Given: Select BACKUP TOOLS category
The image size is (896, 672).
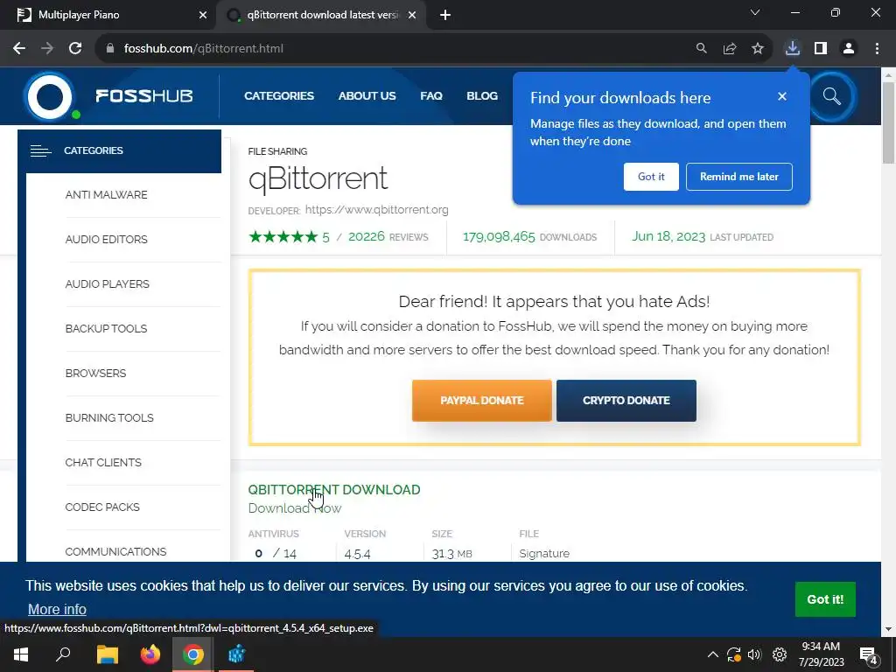Looking at the screenshot, I should coord(106,329).
